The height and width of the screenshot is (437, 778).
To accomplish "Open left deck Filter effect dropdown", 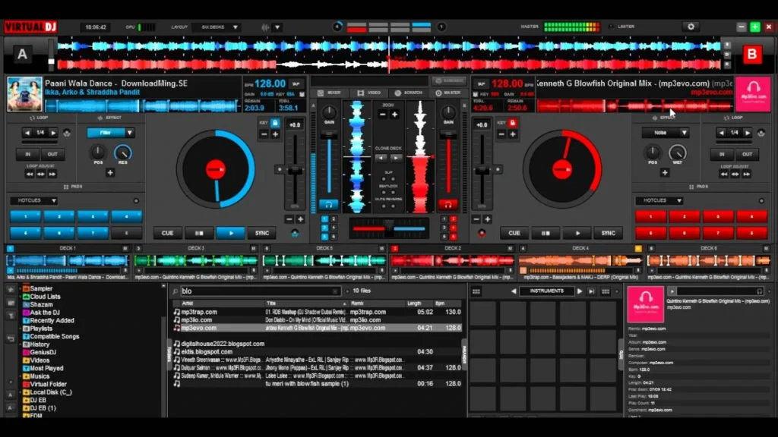I will pos(129,133).
